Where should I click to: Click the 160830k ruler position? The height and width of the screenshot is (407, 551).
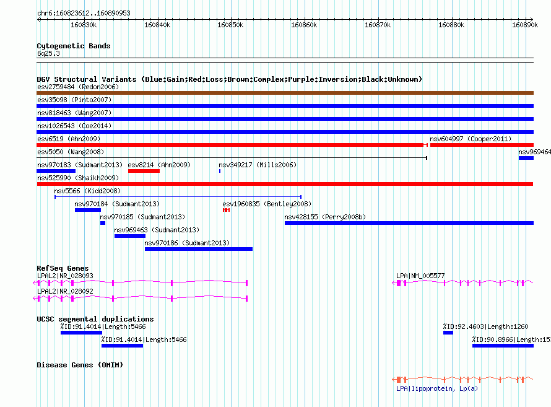84,25
